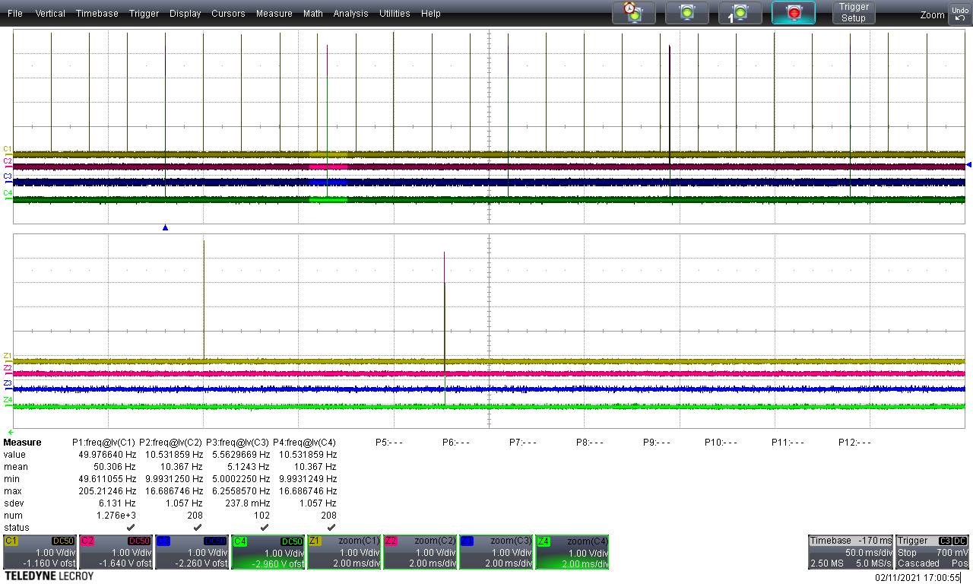
Task: Expand the Cursors menu
Action: [228, 14]
